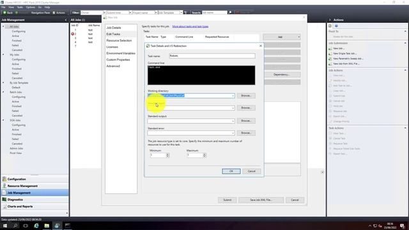
Task: Launch Internet Explorer from taskbar
Action: click(36, 226)
